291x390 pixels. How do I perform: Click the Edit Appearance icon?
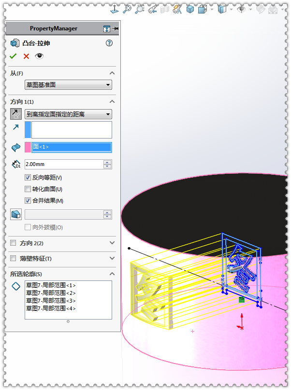[x=261, y=10]
